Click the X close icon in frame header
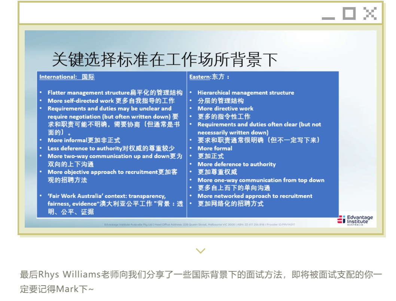 tap(369, 13)
